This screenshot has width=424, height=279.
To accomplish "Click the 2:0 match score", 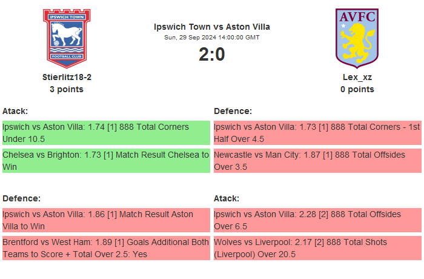I will [212, 55].
